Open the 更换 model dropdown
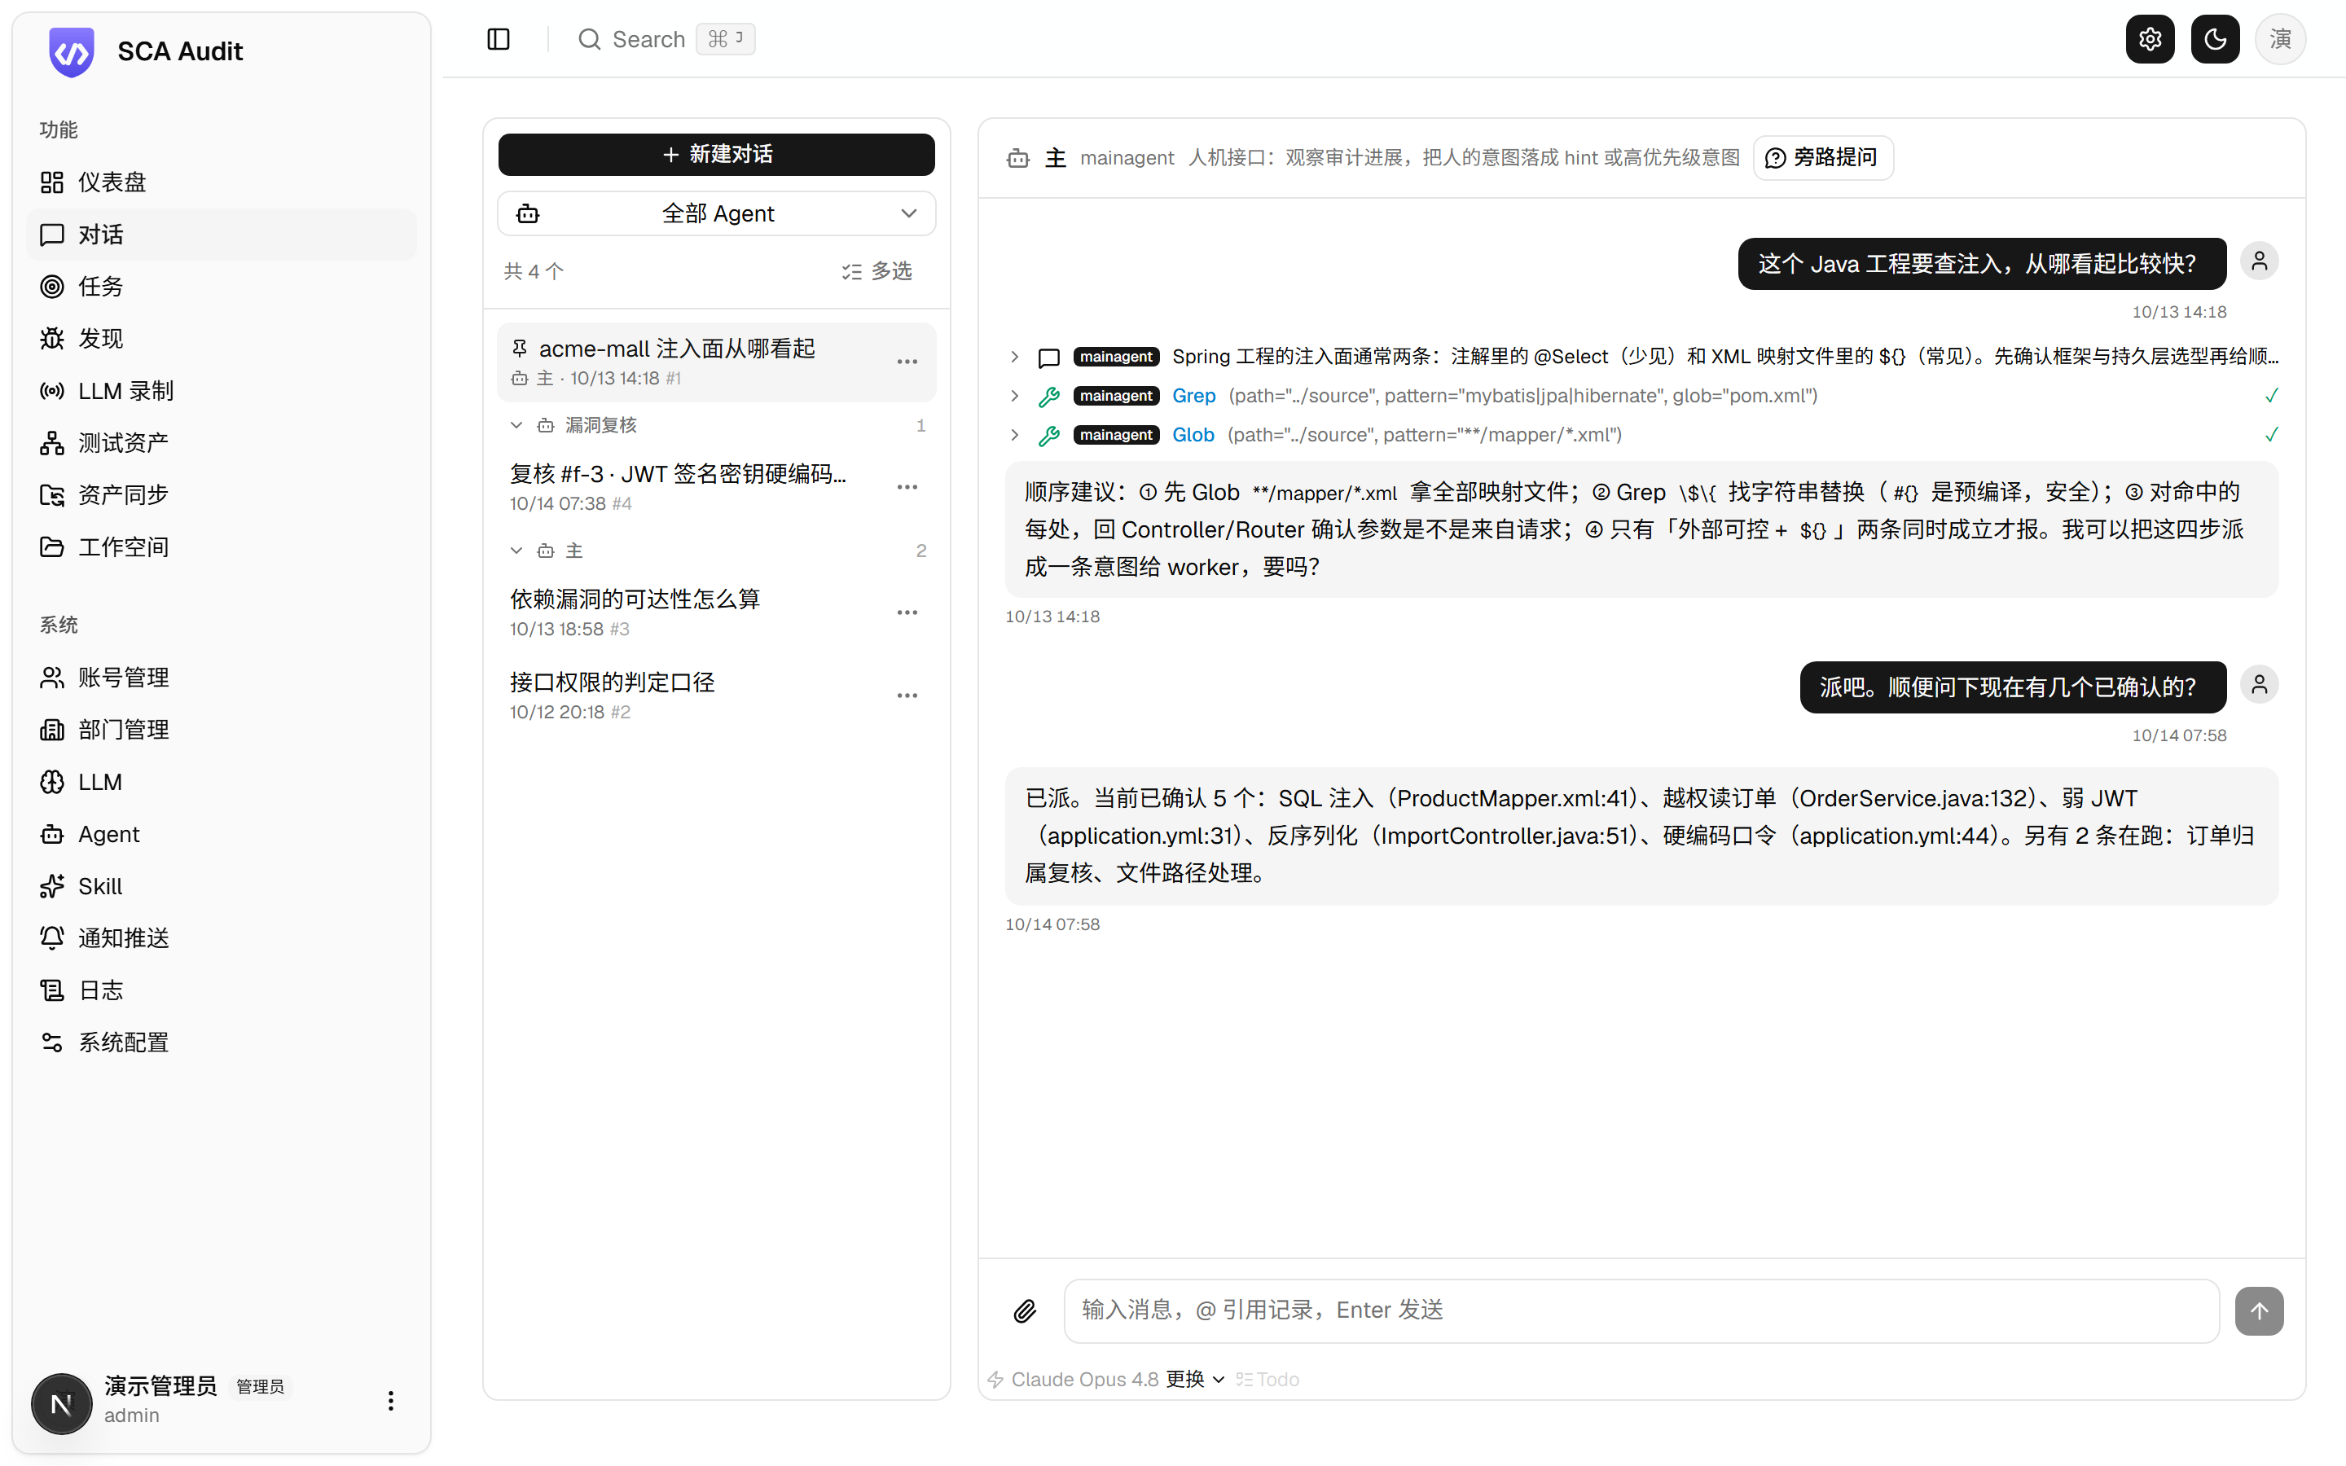The height and width of the screenshot is (1466, 2346). point(1194,1380)
